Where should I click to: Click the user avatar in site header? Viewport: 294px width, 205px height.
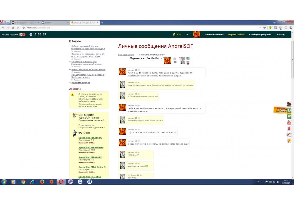pos(196,34)
